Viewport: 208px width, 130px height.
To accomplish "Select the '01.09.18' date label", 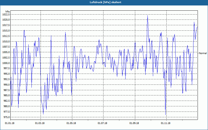I will (x=134, y=123).
